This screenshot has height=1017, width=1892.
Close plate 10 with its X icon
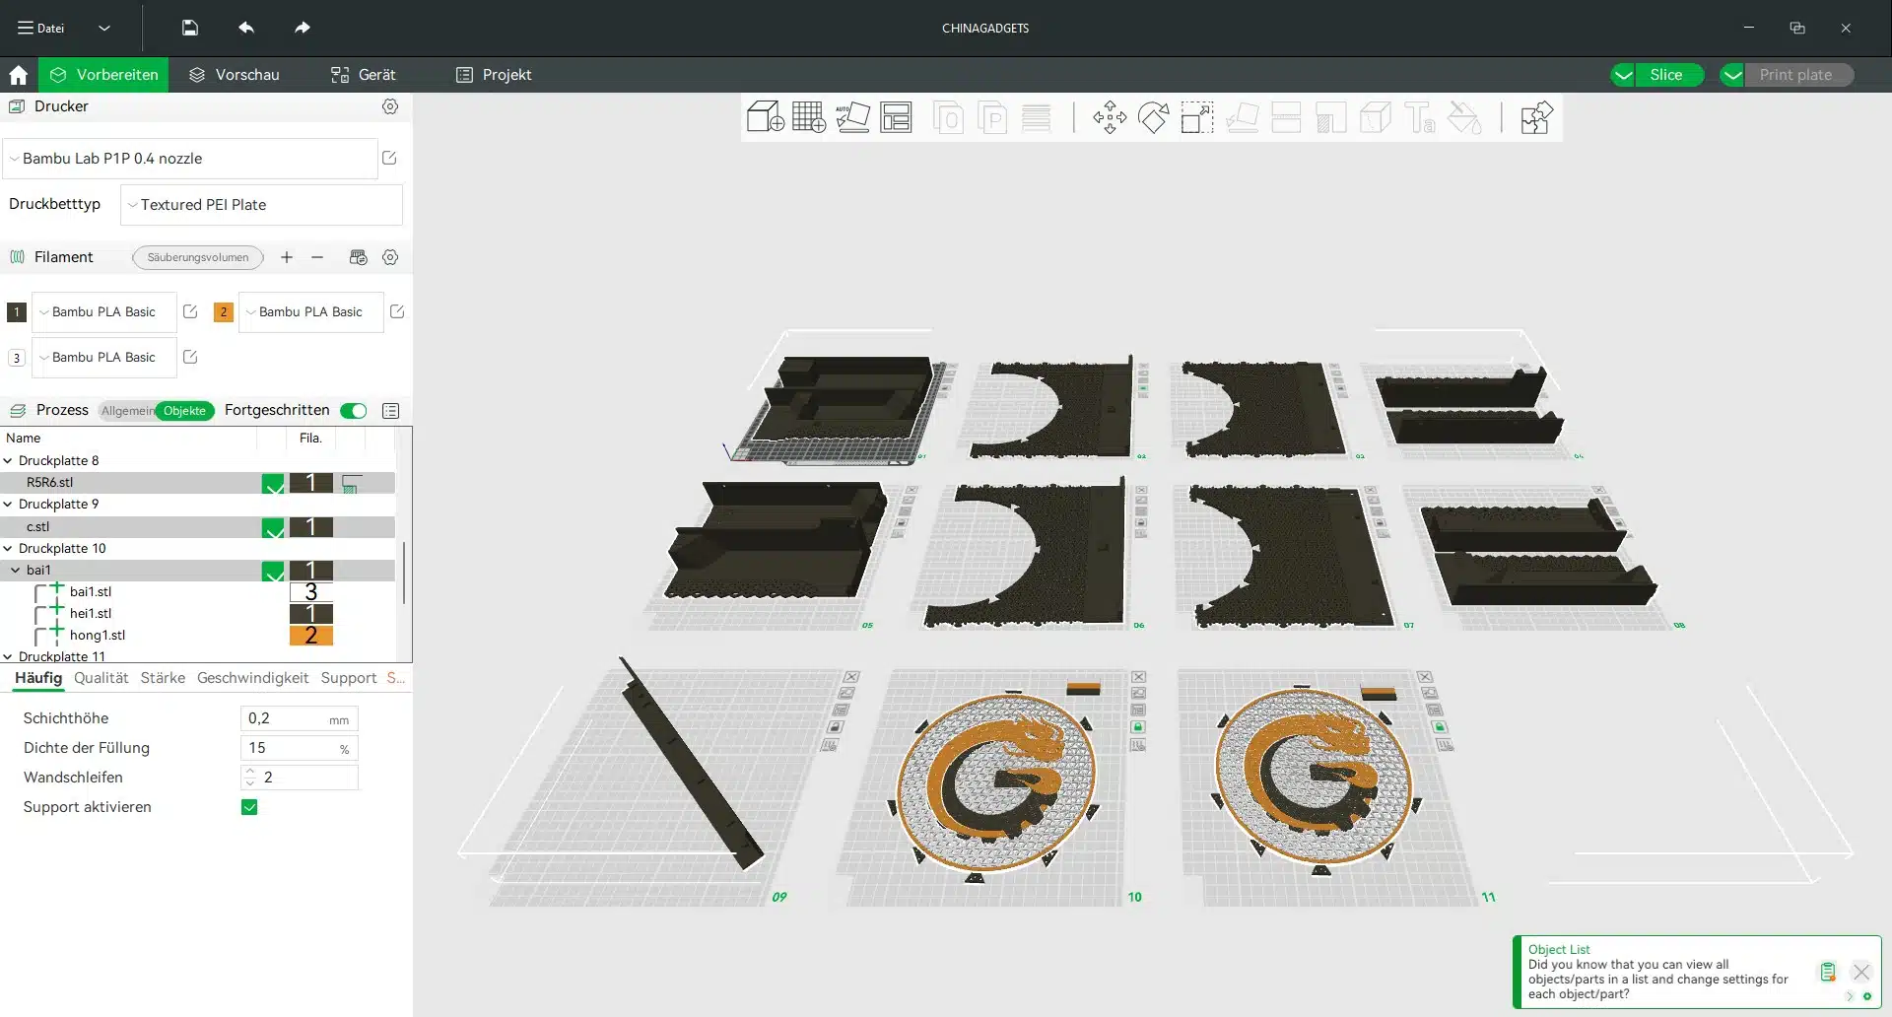(x=1138, y=677)
